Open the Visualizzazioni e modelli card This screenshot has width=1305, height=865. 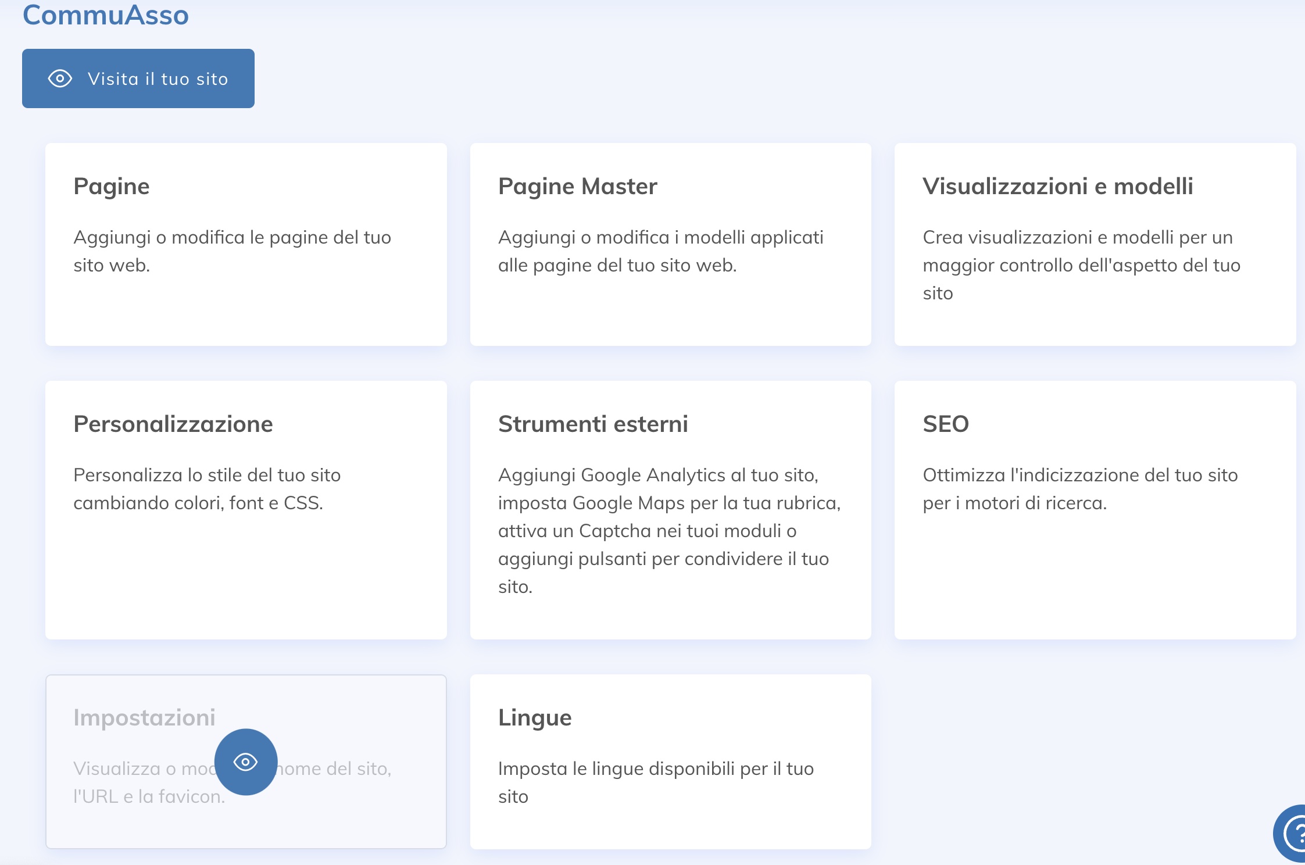(1095, 244)
